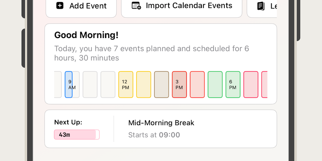Click the plus icon on Add Event

(x=60, y=6)
